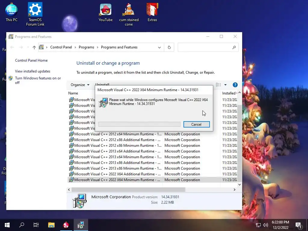Click the horizontal scrollbar thumb
The image size is (308, 231).
pos(128,189)
